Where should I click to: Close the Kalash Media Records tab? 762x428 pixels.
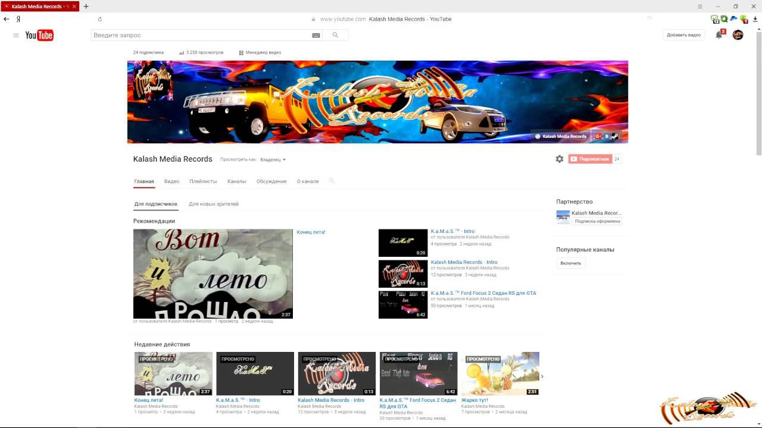(74, 7)
